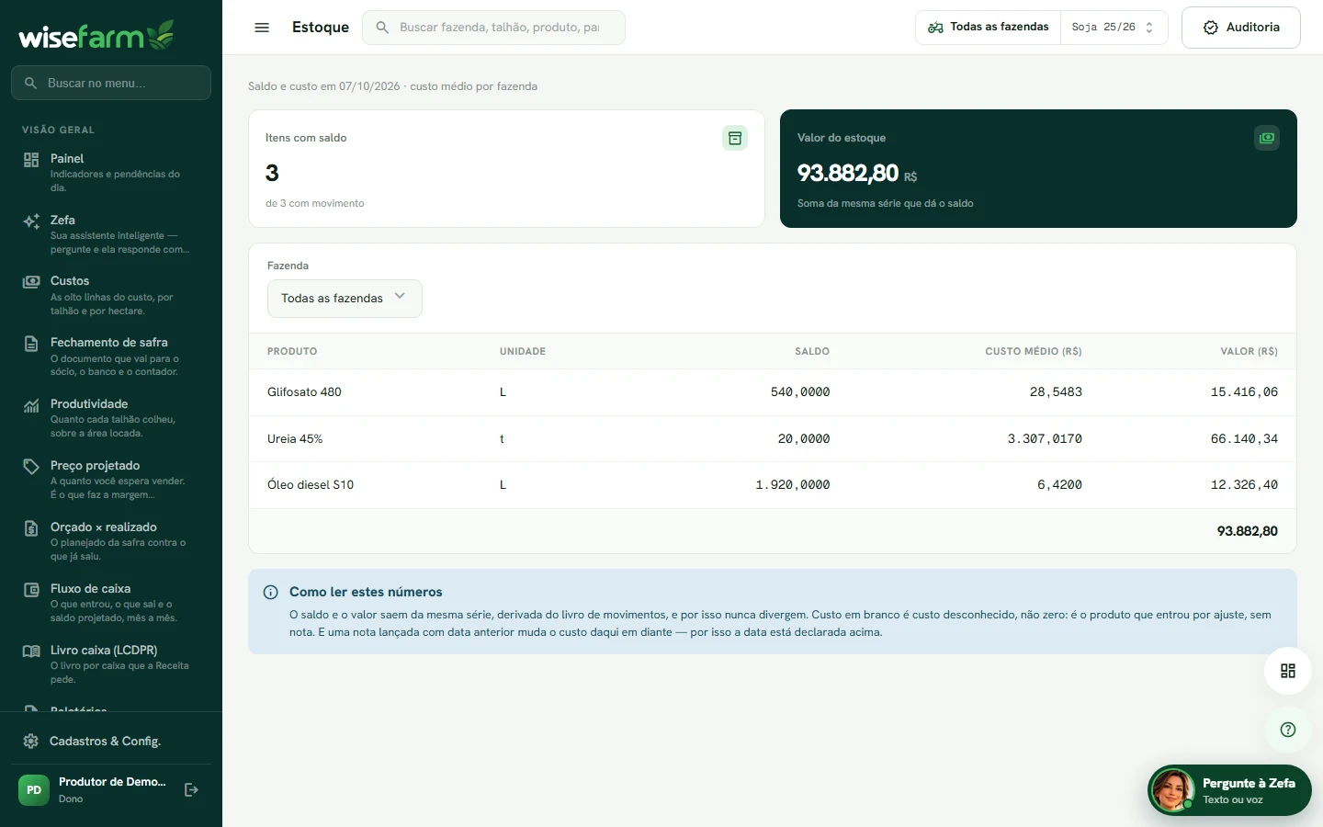The height and width of the screenshot is (827, 1323).
Task: Focus the Buscar no menu search field
Action: (x=111, y=83)
